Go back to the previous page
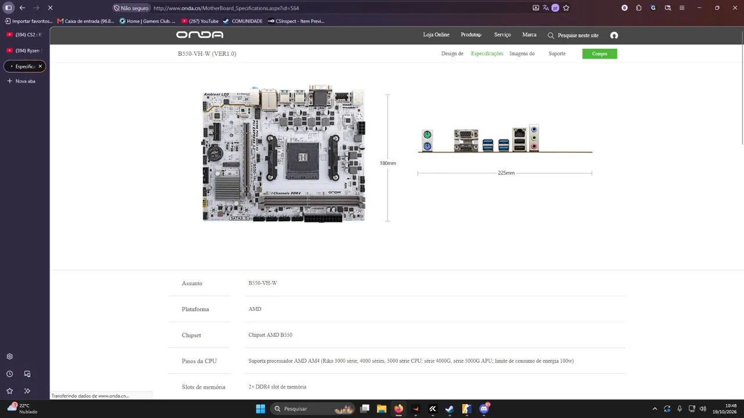Viewport: 744px width, 418px height. (x=22, y=8)
